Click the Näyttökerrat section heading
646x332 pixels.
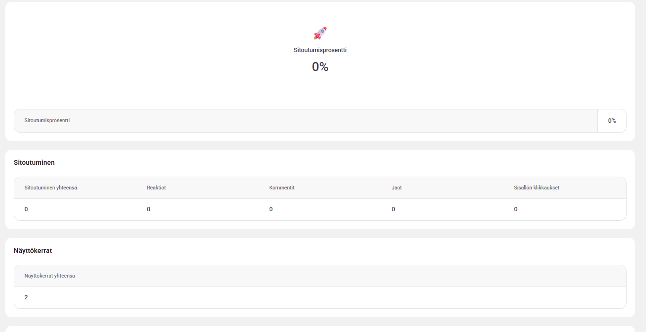(33, 251)
